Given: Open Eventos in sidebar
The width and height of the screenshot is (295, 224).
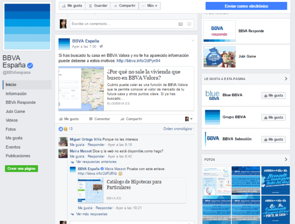Looking at the screenshot, I should pyautogui.click(x=13, y=147).
